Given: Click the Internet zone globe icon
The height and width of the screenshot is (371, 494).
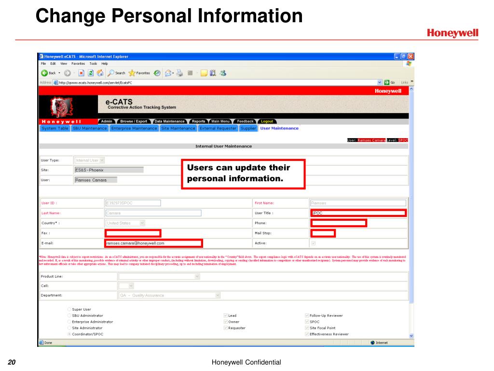Looking at the screenshot, I should (372, 342).
